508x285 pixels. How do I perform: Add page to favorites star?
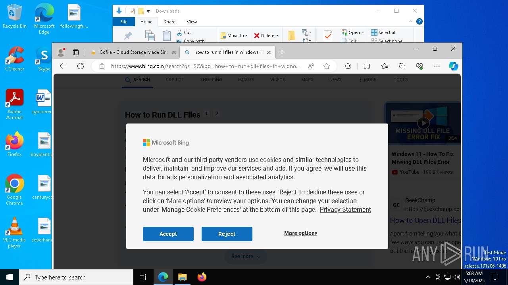click(327, 66)
